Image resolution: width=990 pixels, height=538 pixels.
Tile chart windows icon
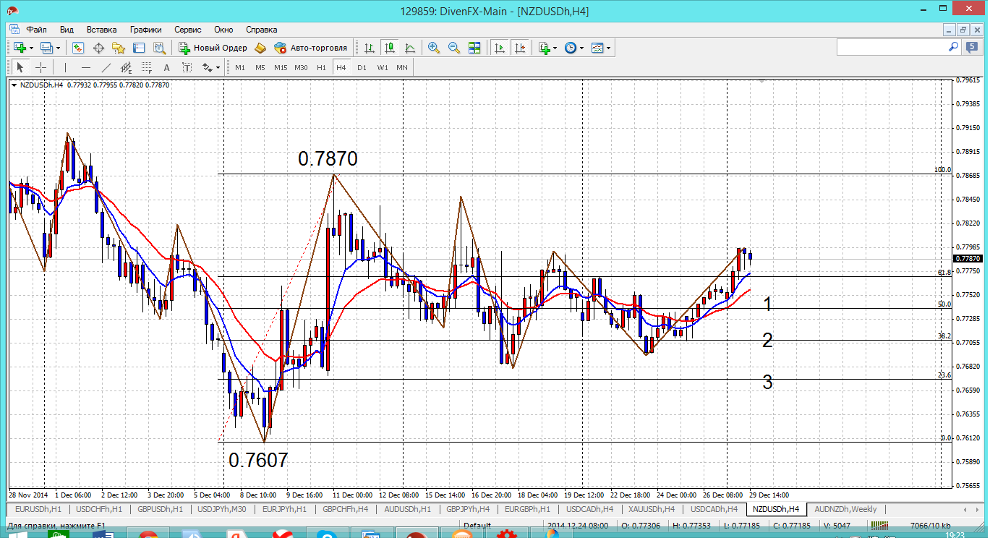[x=474, y=48]
